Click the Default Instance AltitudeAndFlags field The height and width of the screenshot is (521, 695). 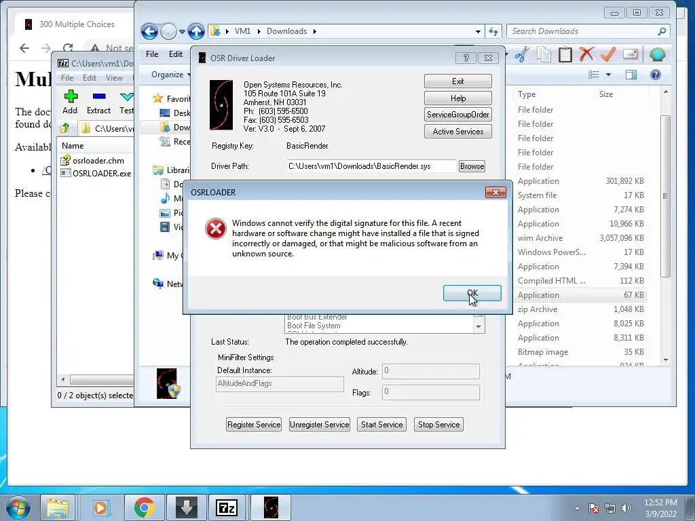click(280, 384)
